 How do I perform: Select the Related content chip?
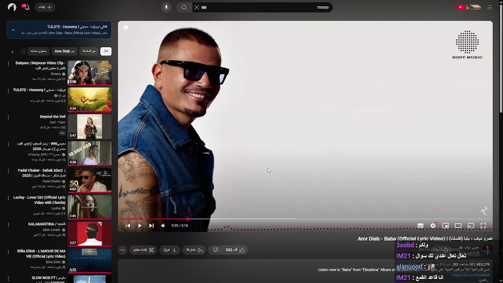[39, 51]
